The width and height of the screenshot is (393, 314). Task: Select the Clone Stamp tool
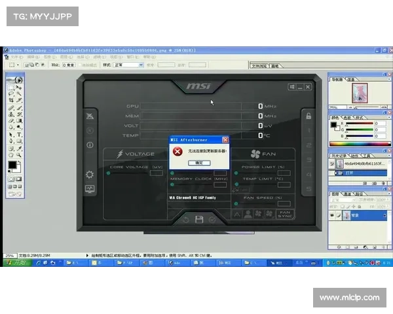tap(11, 114)
